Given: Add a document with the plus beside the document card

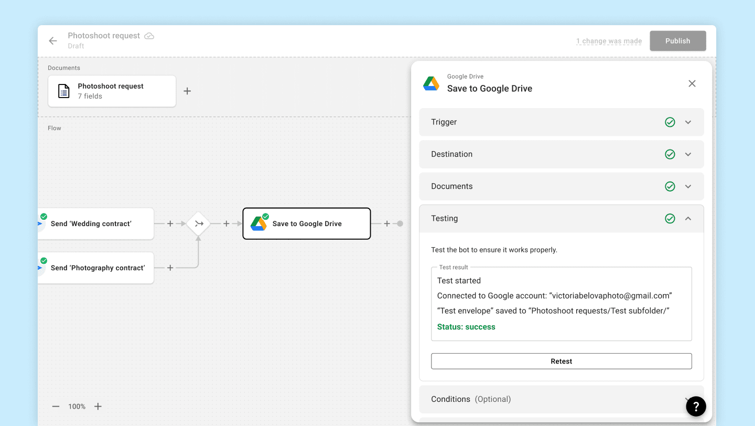Looking at the screenshot, I should [x=187, y=91].
